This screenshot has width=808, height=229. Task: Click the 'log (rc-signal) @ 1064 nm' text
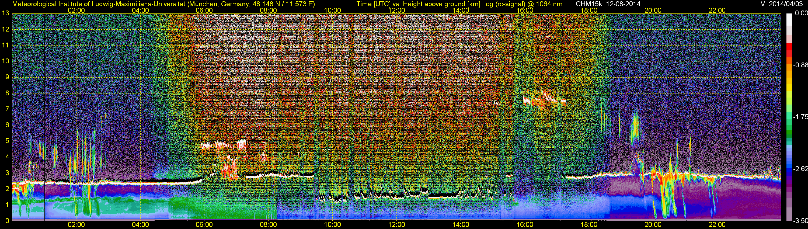click(x=523, y=4)
